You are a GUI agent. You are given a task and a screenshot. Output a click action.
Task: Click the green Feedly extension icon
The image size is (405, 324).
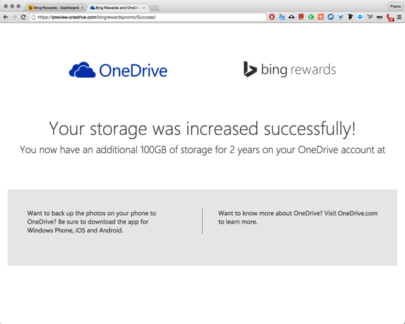[x=311, y=17]
